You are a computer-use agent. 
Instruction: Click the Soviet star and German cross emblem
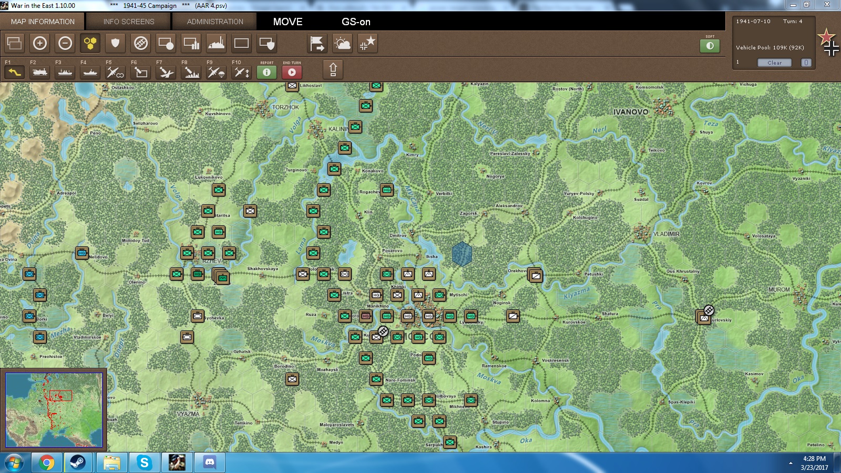829,43
